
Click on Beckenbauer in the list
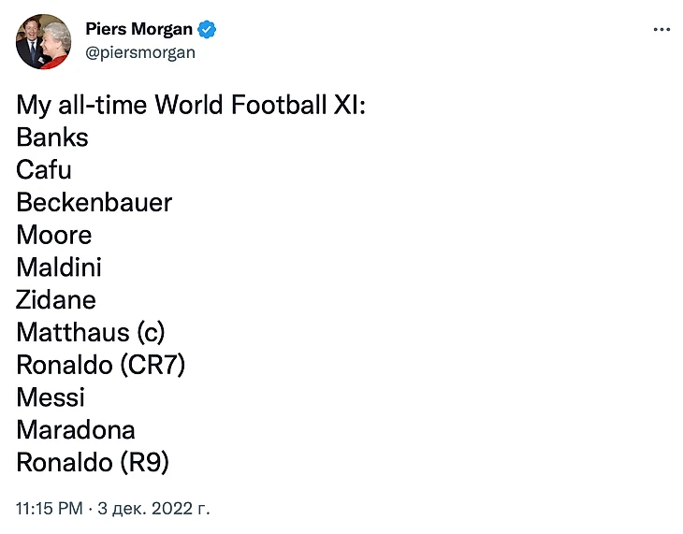point(94,203)
